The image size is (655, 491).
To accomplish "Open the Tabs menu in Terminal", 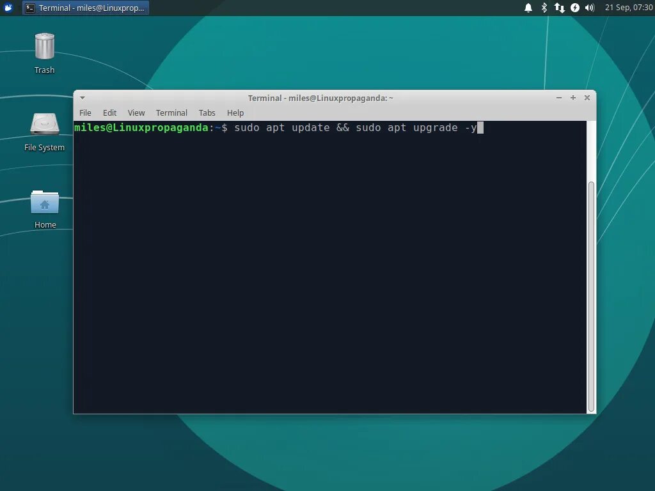I will pos(207,113).
